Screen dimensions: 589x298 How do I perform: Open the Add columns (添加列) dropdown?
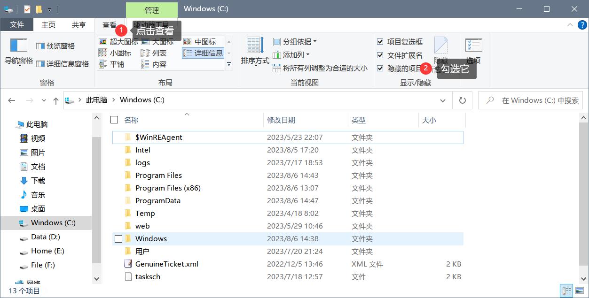pyautogui.click(x=292, y=55)
